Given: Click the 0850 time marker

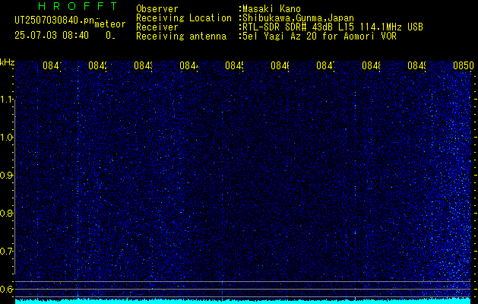Looking at the screenshot, I should click(463, 65).
